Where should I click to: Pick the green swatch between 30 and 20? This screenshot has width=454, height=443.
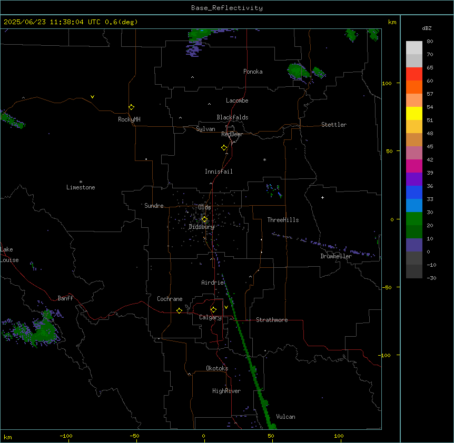[x=414, y=219]
